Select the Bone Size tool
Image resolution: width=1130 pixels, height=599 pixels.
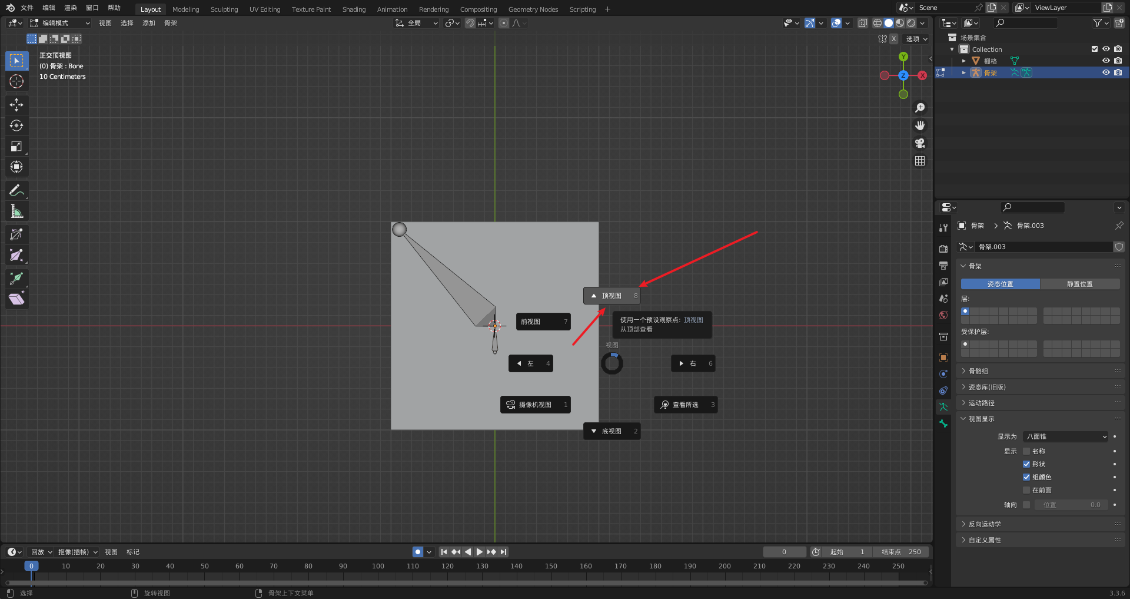coord(16,255)
